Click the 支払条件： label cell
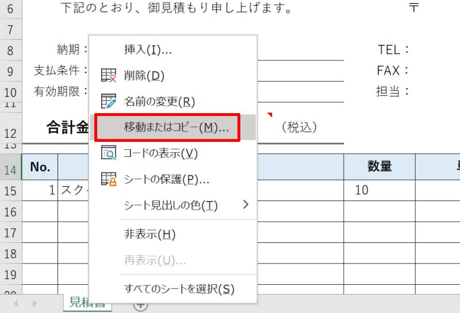The width and height of the screenshot is (460, 313). pyautogui.click(x=61, y=70)
